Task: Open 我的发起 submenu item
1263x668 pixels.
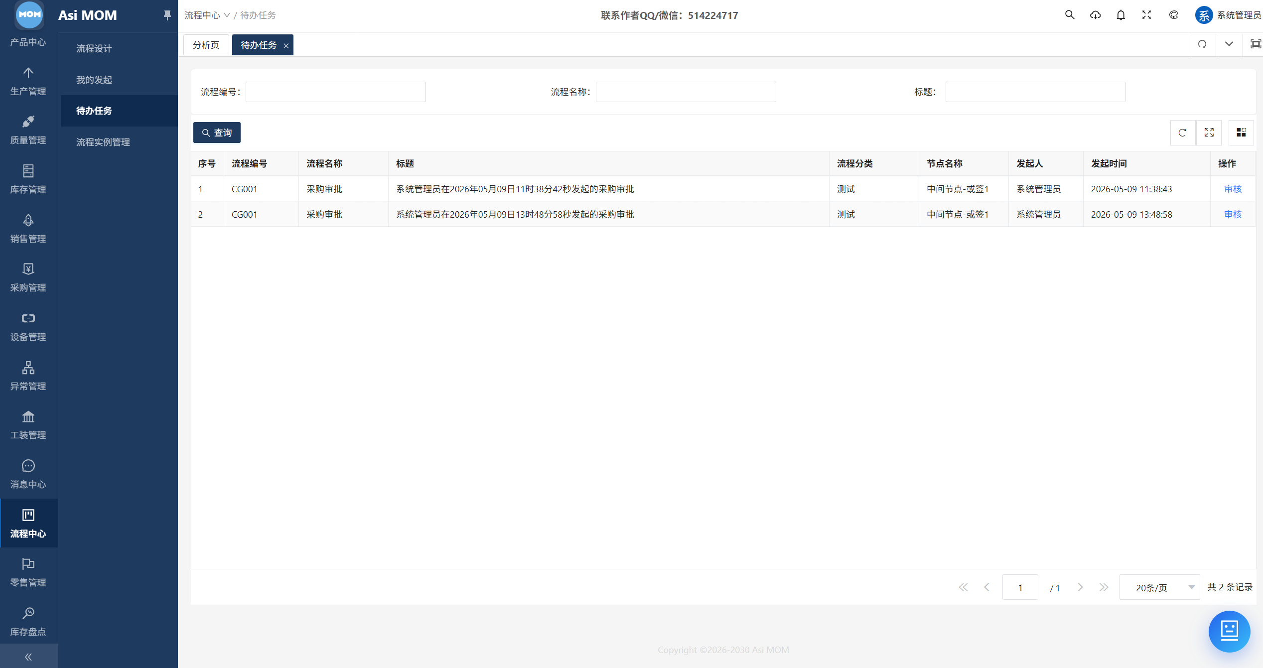Action: point(94,80)
